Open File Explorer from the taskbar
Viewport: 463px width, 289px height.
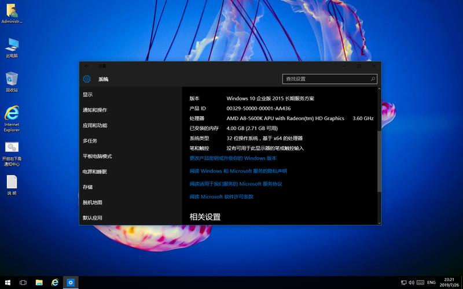pyautogui.click(x=39, y=283)
